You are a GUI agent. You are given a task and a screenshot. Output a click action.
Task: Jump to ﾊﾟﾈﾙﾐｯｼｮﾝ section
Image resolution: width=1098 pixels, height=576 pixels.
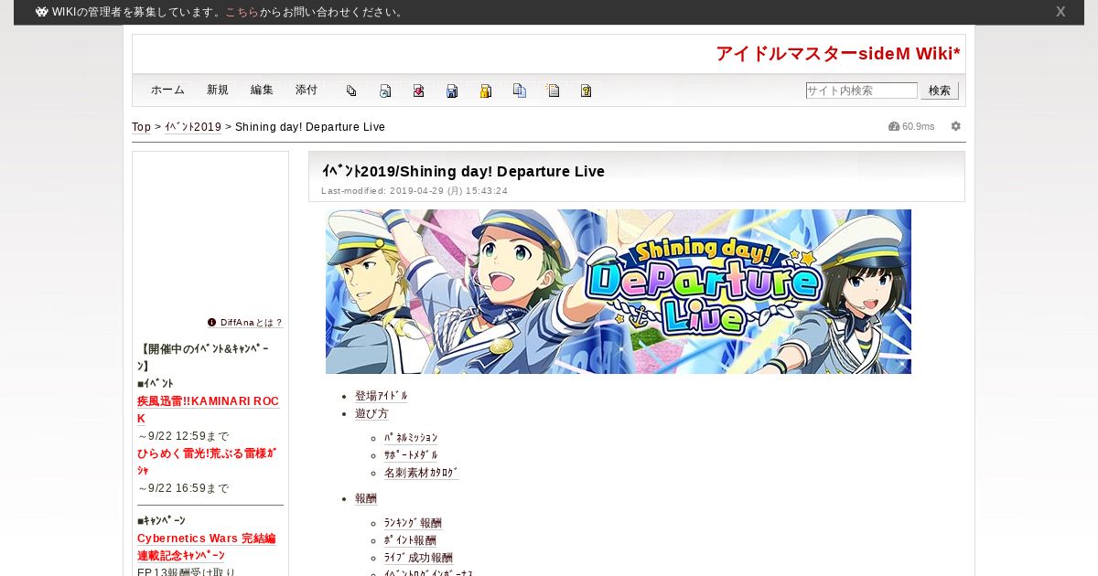pos(411,438)
